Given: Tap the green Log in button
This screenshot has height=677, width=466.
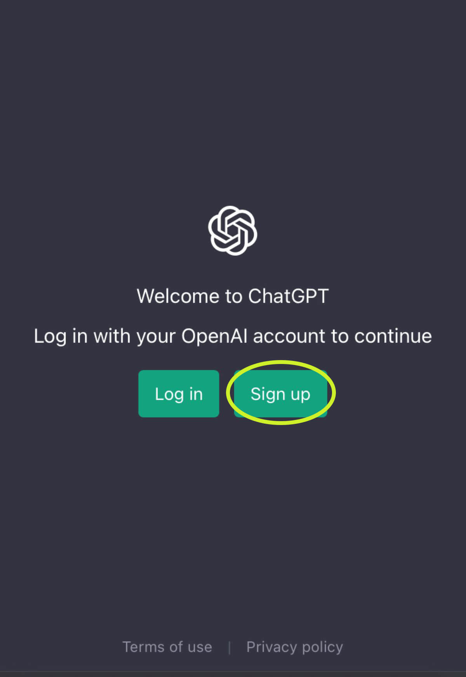Looking at the screenshot, I should [x=179, y=394].
